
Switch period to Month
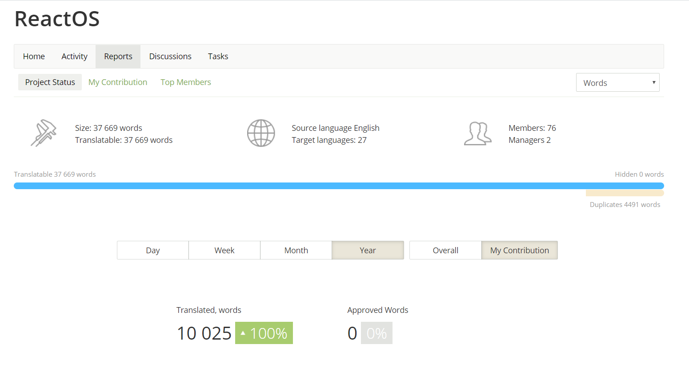(296, 250)
